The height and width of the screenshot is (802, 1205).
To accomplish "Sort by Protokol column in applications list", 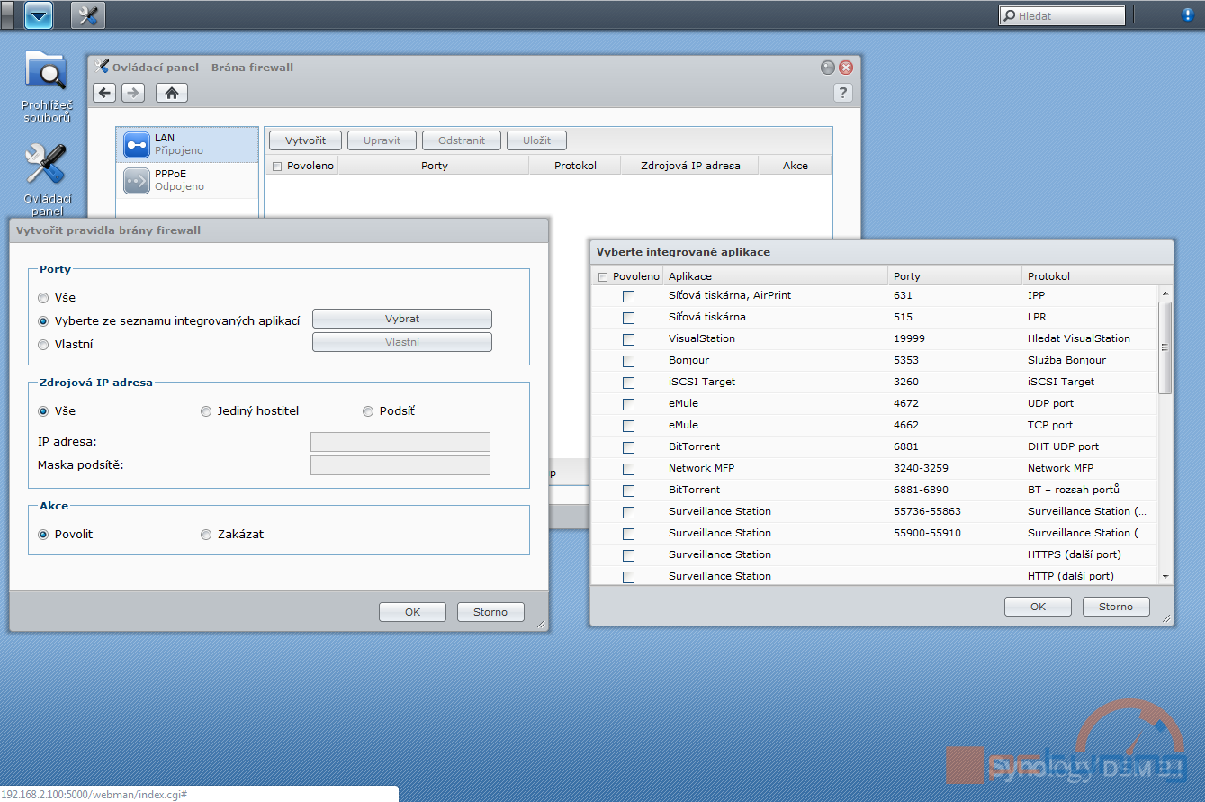I will pos(1089,276).
